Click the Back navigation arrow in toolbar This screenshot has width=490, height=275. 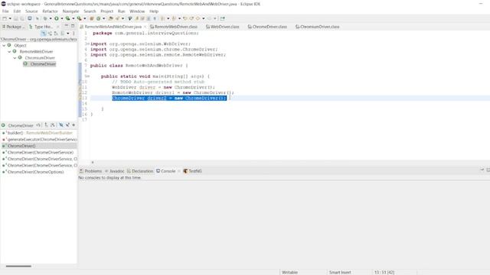[x=198, y=18]
